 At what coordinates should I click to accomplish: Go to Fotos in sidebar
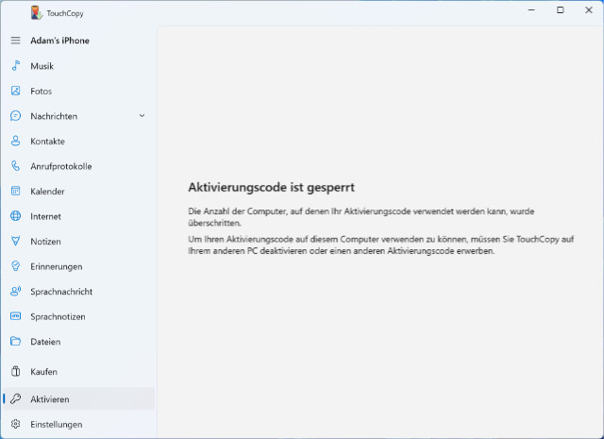[x=78, y=91]
